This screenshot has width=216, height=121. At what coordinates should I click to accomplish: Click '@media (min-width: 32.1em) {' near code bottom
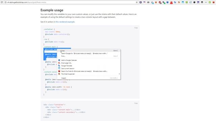pyautogui.click(x=58, y=87)
